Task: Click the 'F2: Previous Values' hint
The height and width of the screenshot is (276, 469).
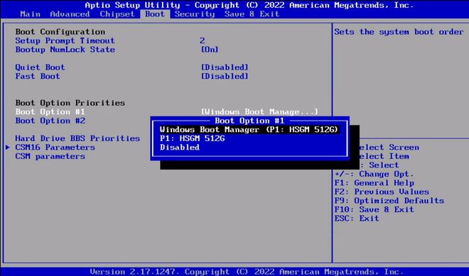Action: [x=382, y=192]
